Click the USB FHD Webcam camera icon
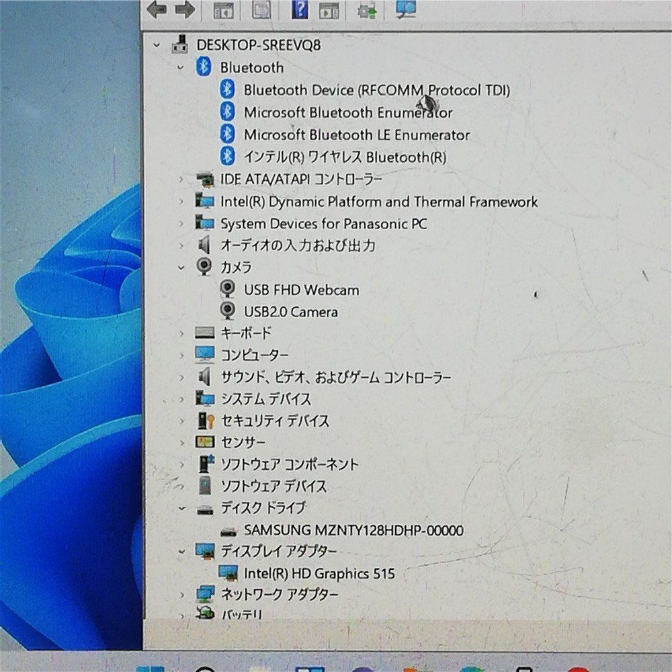Image resolution: width=672 pixels, height=672 pixels. pos(228,290)
